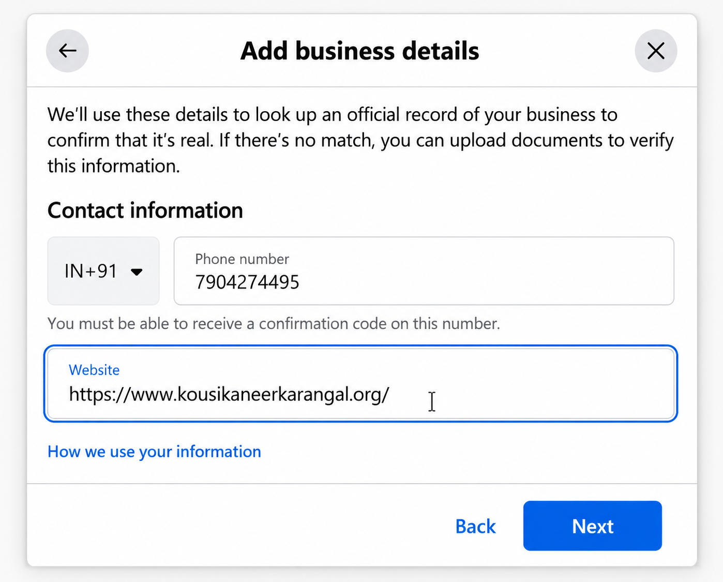Open the How we use your information link

154,452
